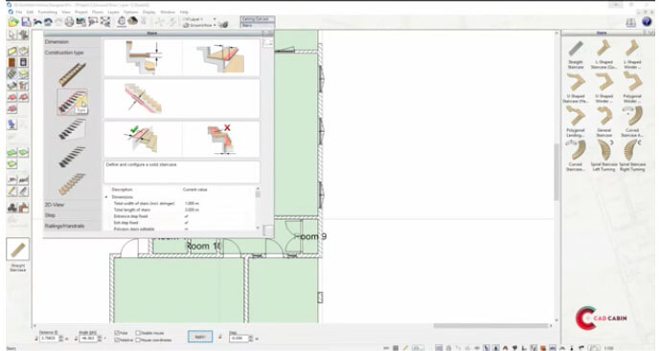Toggle Entrance step fixed checkmark

pos(187,216)
